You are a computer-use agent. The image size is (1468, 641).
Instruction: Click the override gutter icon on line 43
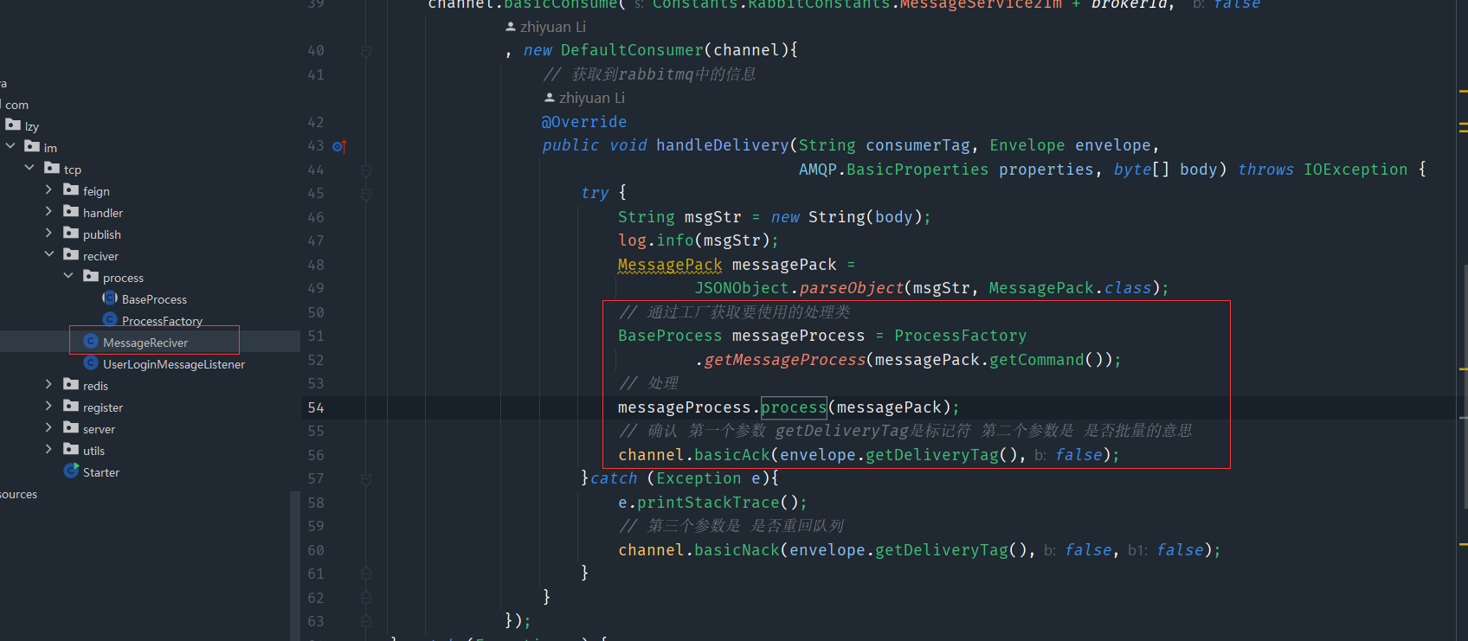point(339,146)
